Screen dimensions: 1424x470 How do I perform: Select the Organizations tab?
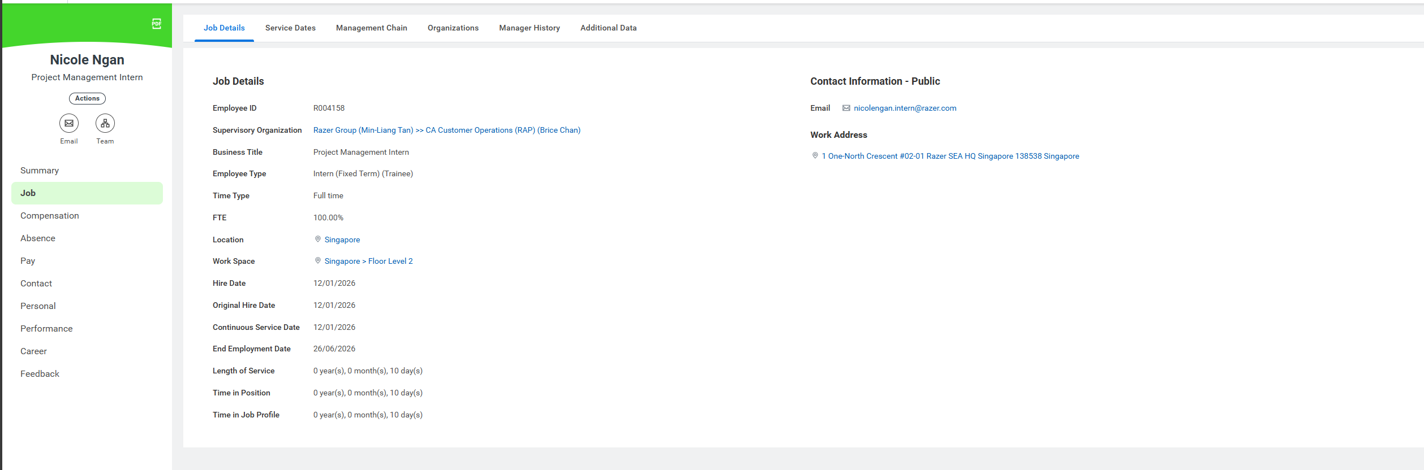tap(453, 28)
